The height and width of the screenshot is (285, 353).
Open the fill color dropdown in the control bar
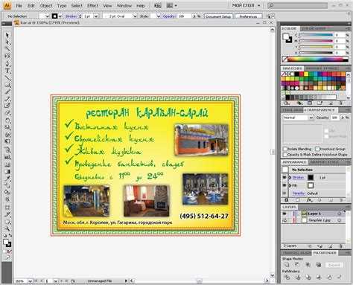point(47,16)
